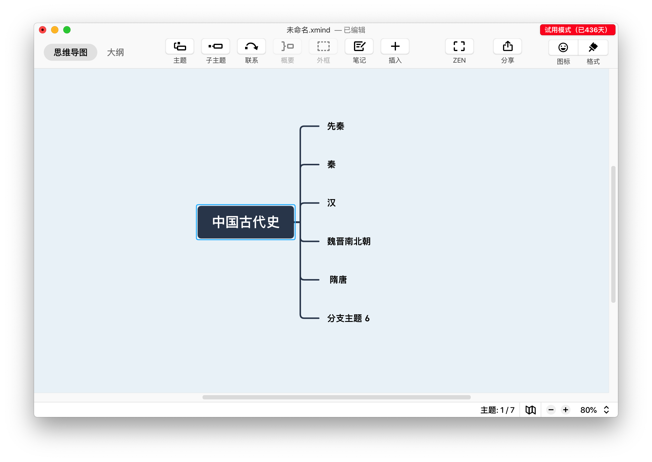
Task: Zoom in with the plus button
Action: tap(566, 410)
